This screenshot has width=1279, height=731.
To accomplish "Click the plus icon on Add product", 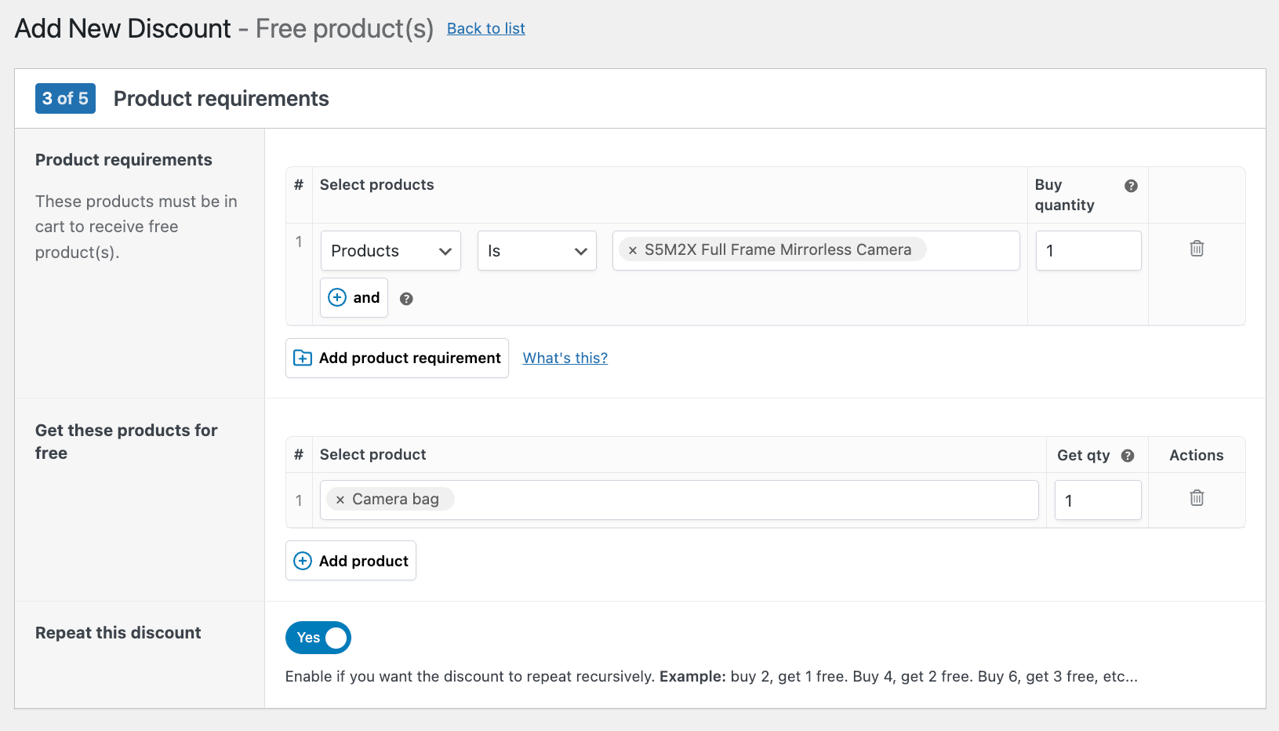I will [302, 560].
